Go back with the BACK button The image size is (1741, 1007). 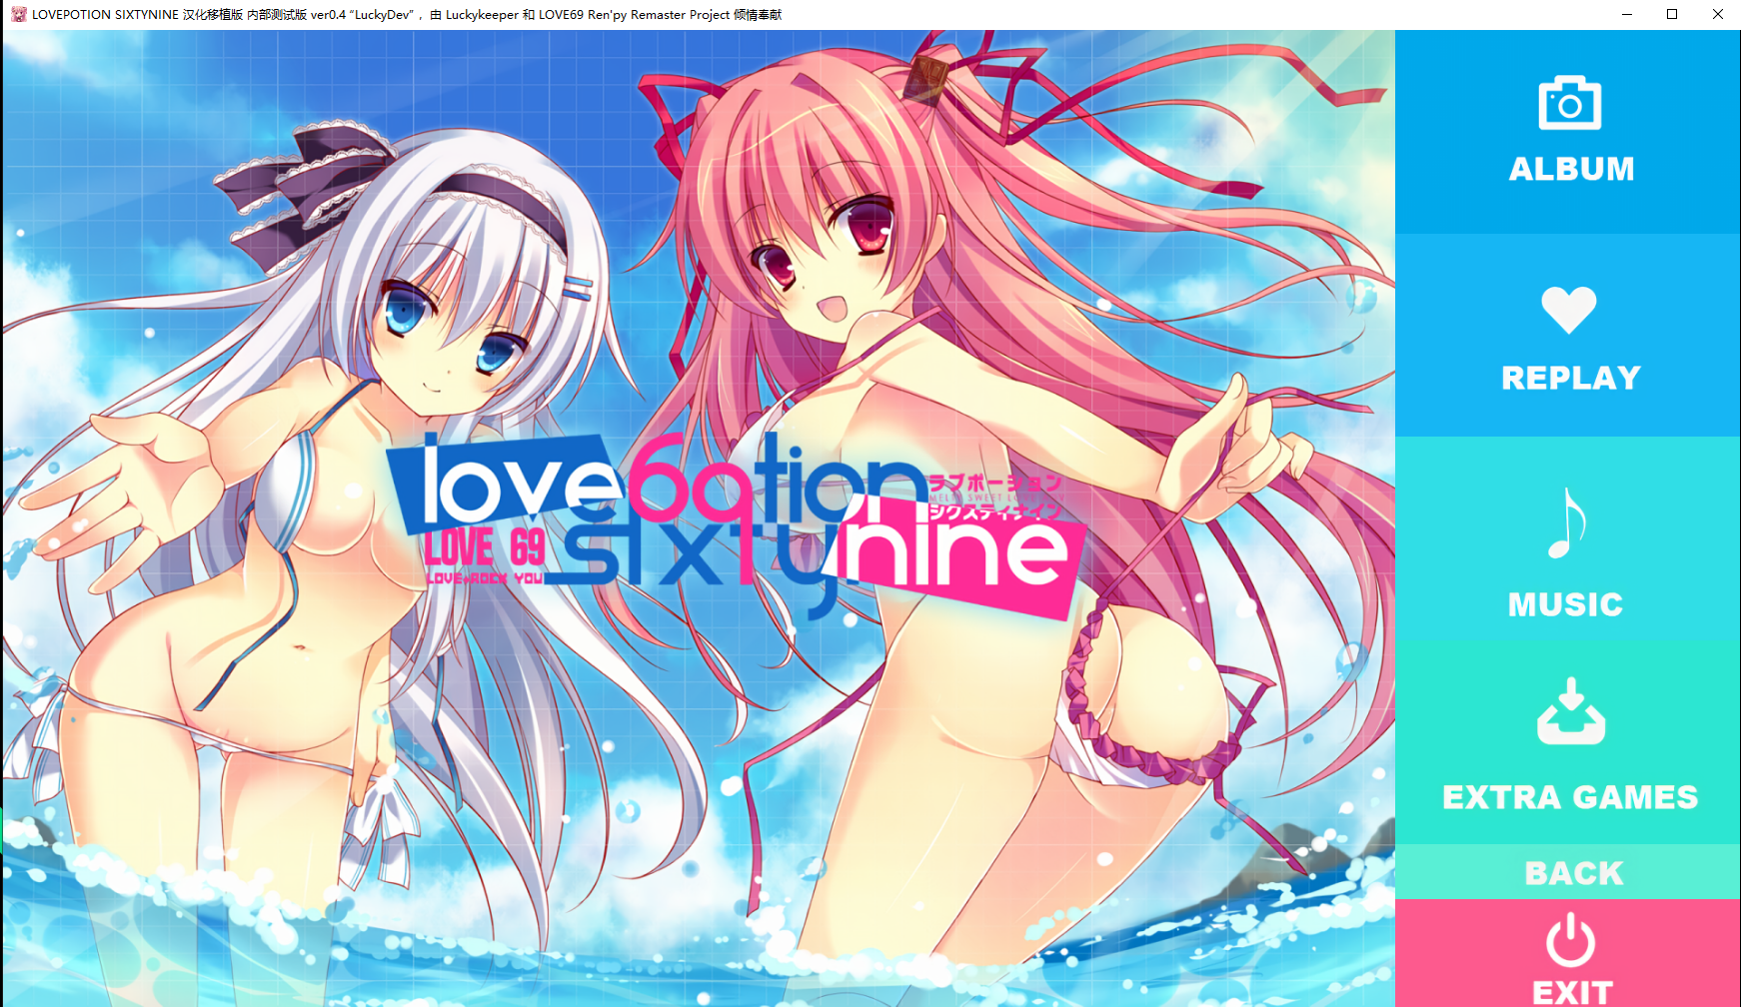pyautogui.click(x=1568, y=872)
